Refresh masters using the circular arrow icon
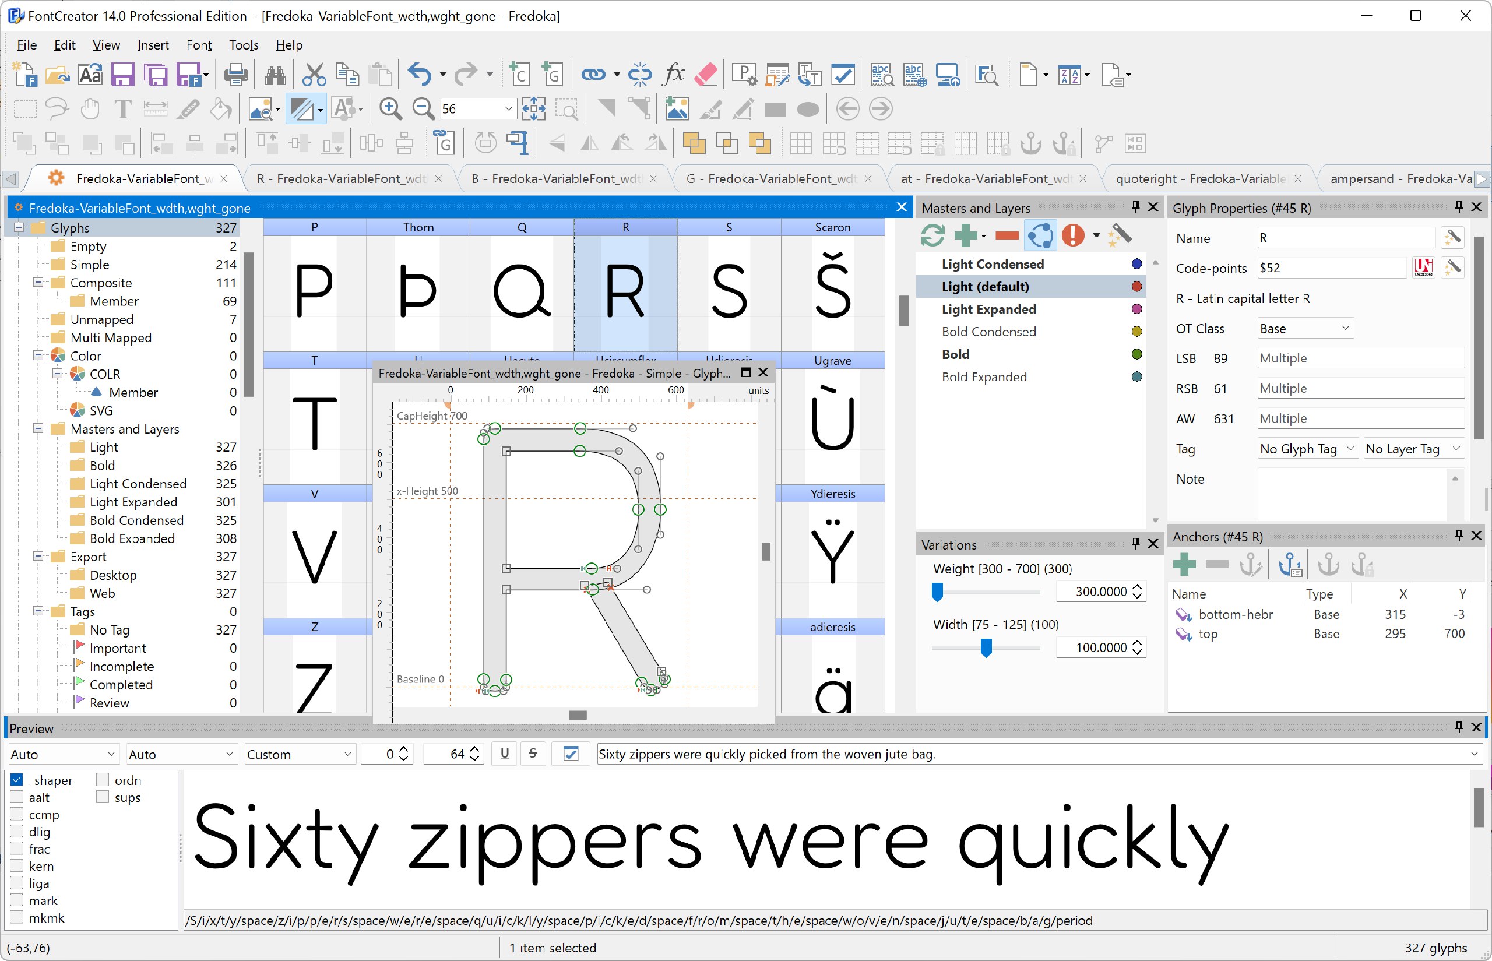Screen dimensions: 1492x961 coord(932,235)
